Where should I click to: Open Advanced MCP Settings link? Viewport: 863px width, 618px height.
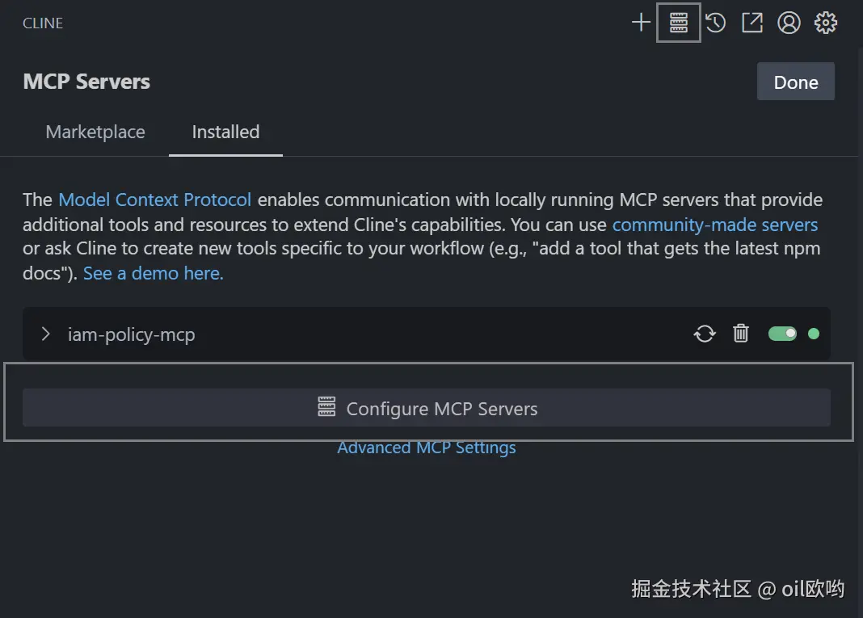coord(427,448)
